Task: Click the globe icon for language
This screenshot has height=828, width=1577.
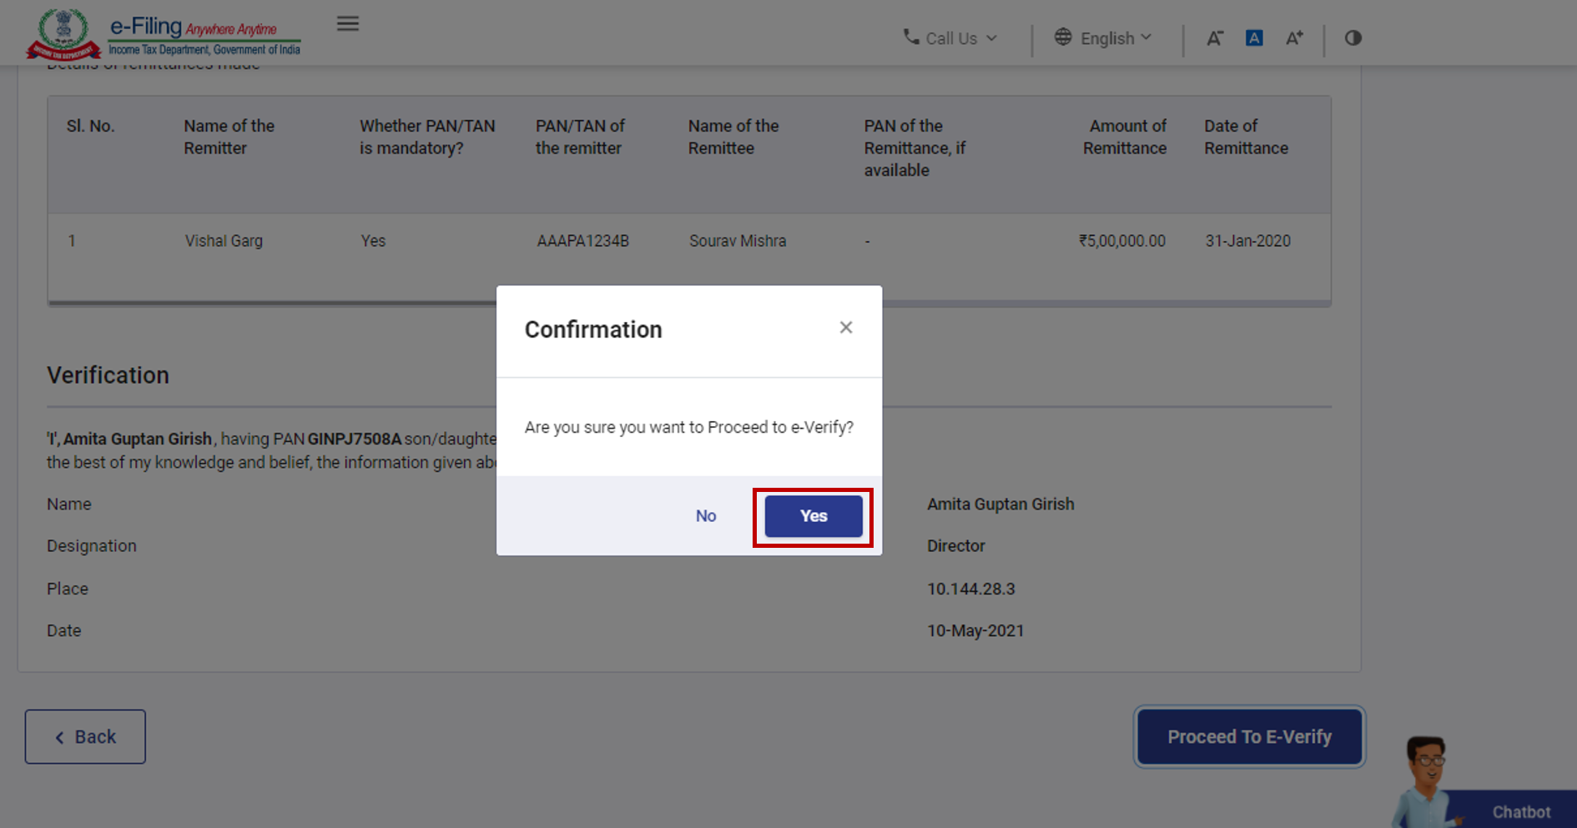Action: [1063, 37]
